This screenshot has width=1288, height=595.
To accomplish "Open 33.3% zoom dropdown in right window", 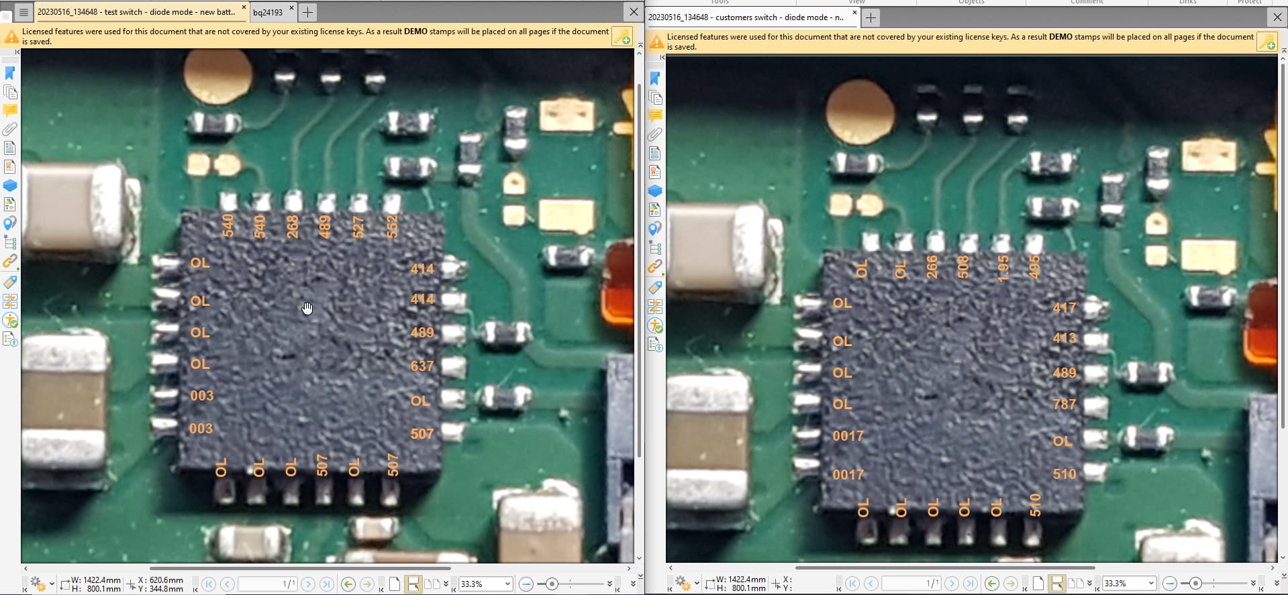I will (1151, 584).
